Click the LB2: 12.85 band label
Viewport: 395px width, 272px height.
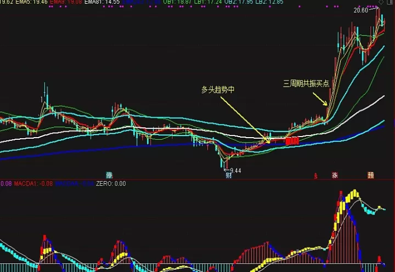(x=269, y=2)
